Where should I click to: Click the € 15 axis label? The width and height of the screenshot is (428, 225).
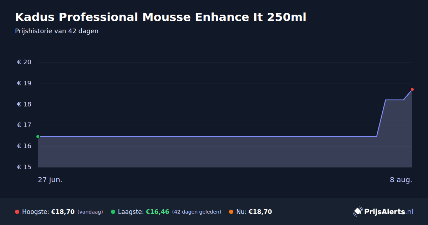tap(24, 167)
